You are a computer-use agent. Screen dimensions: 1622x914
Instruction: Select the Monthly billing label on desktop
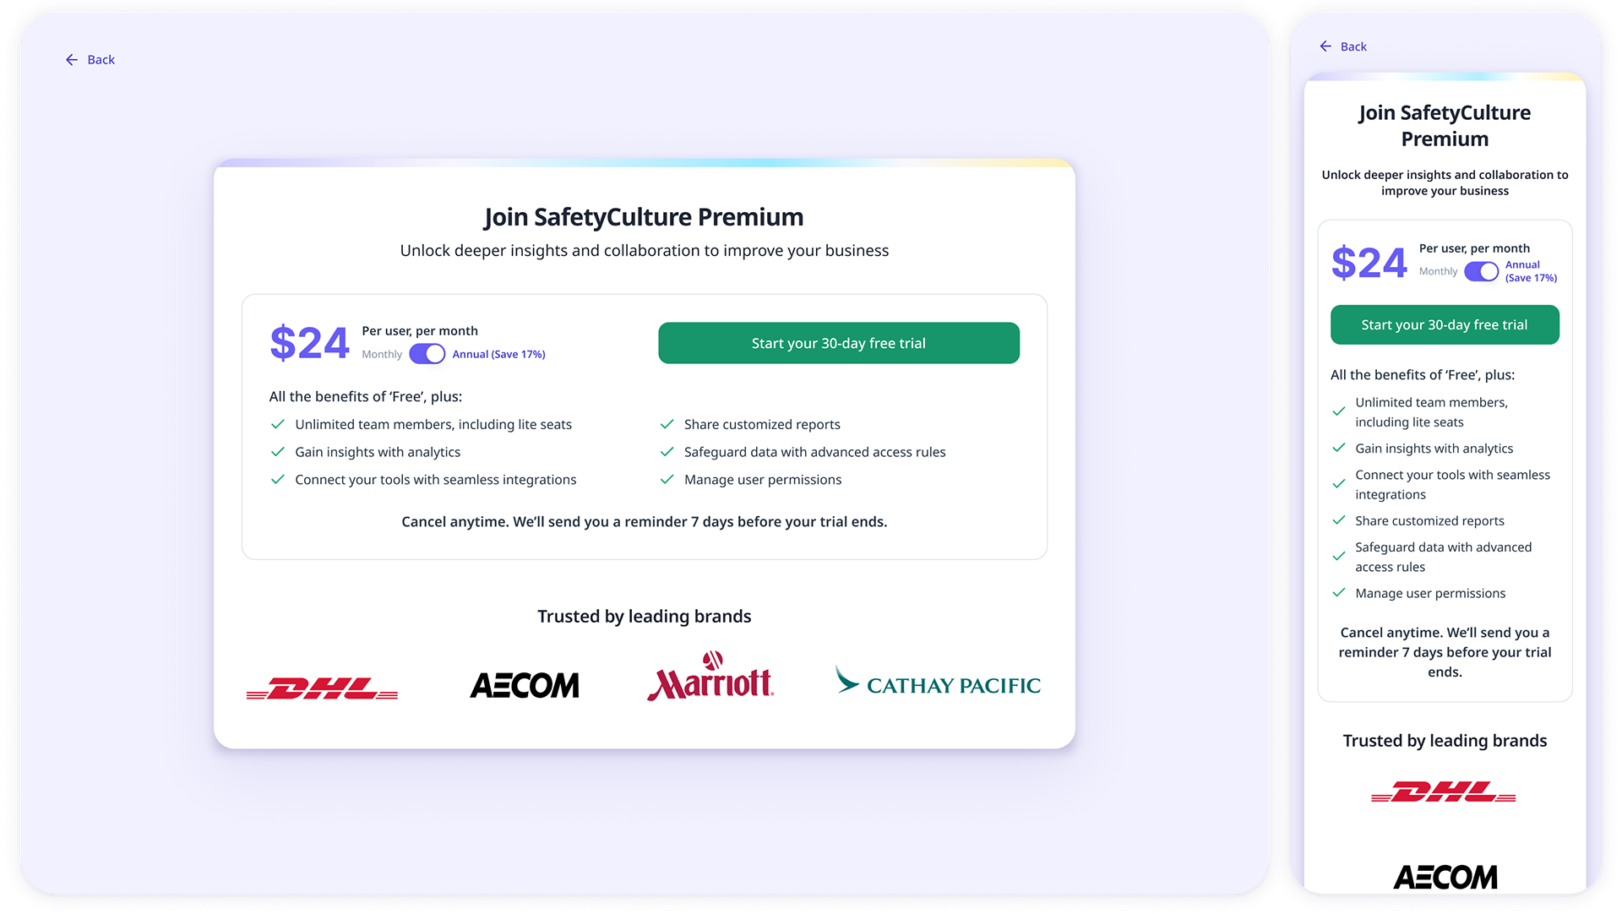click(x=382, y=355)
